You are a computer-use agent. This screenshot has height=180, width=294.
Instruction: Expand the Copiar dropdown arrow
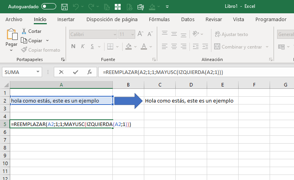(48, 41)
